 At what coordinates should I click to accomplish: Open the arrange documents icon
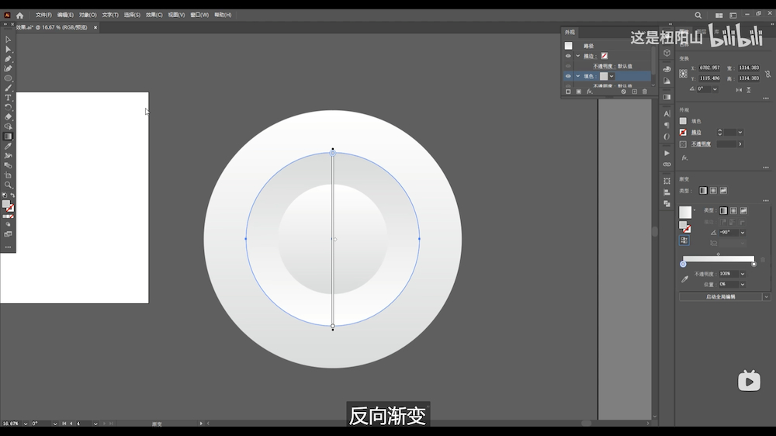click(x=719, y=16)
